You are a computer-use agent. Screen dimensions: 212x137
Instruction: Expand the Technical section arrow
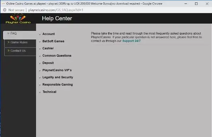(40, 92)
